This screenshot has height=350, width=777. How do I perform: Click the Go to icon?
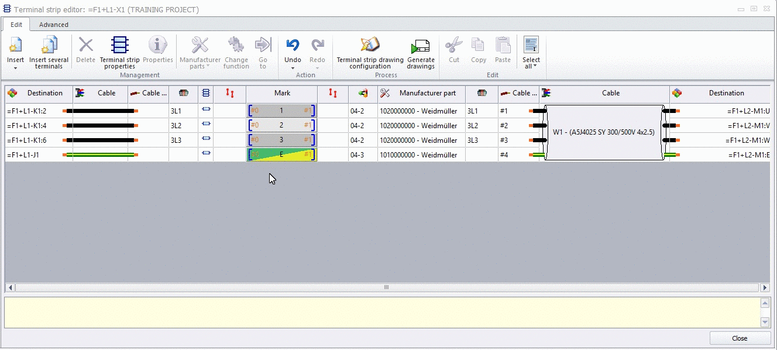click(263, 45)
